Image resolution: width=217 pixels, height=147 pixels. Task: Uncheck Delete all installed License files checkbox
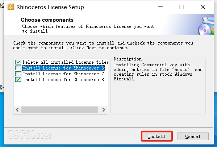pyautogui.click(x=18, y=62)
